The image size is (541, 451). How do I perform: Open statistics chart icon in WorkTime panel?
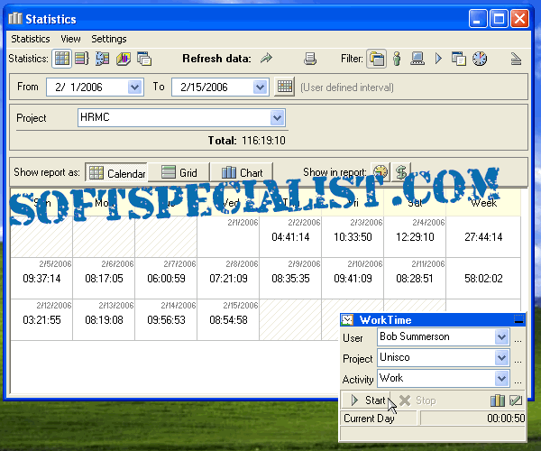coord(497,400)
